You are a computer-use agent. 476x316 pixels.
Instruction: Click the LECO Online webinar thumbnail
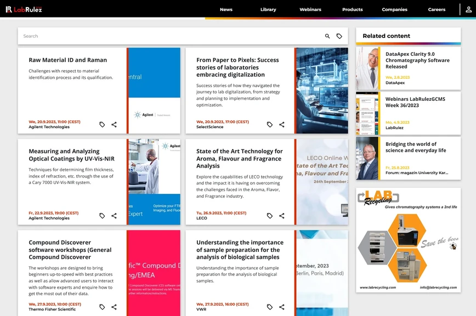(322, 182)
